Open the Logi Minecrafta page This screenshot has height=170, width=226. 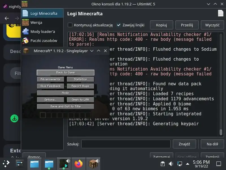point(42,13)
